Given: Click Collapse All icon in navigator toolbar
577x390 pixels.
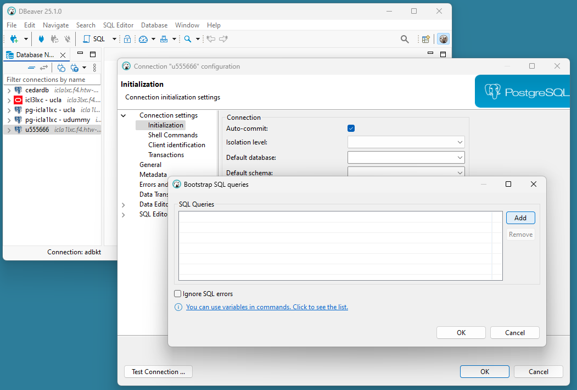Looking at the screenshot, I should pos(32,68).
